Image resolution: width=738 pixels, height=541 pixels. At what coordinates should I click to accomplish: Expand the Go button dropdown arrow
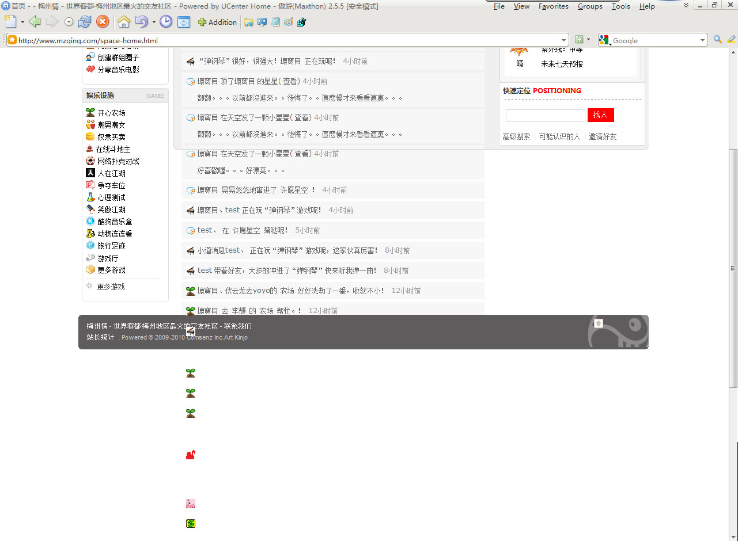[588, 40]
